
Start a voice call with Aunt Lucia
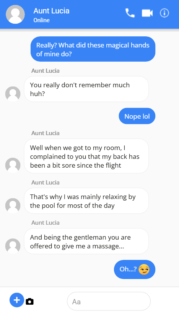coord(130,13)
